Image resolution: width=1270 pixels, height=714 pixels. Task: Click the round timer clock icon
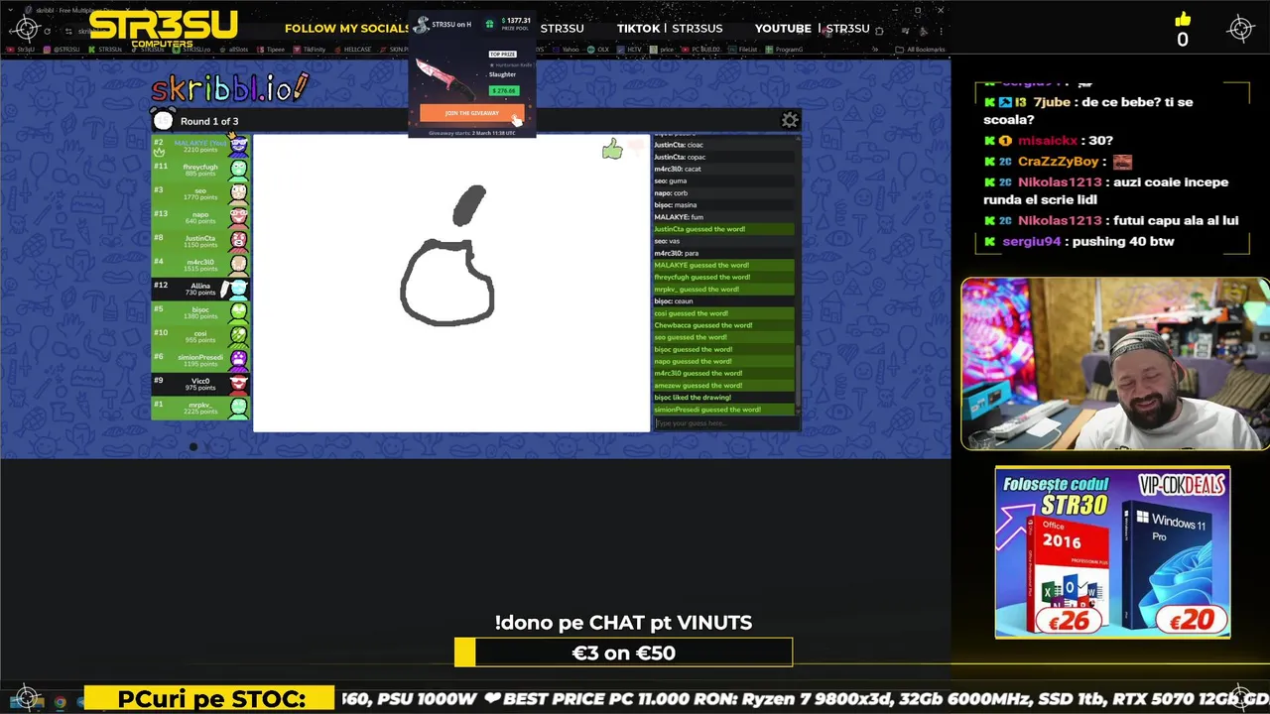pos(164,121)
